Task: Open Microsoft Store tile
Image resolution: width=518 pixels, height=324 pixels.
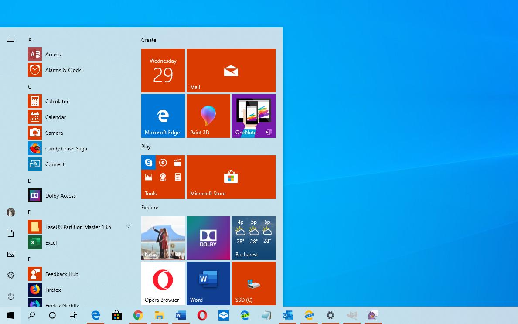Action: pos(231,177)
